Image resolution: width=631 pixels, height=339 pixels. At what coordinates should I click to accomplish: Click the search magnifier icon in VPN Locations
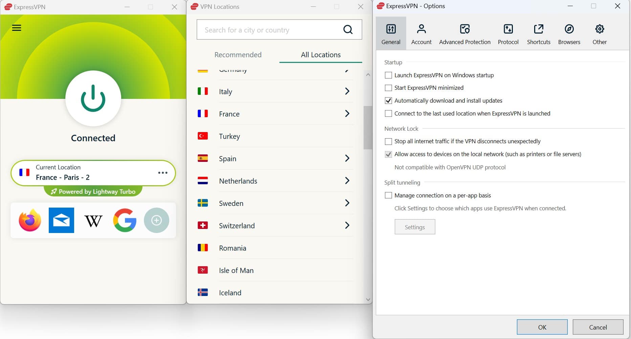click(348, 30)
